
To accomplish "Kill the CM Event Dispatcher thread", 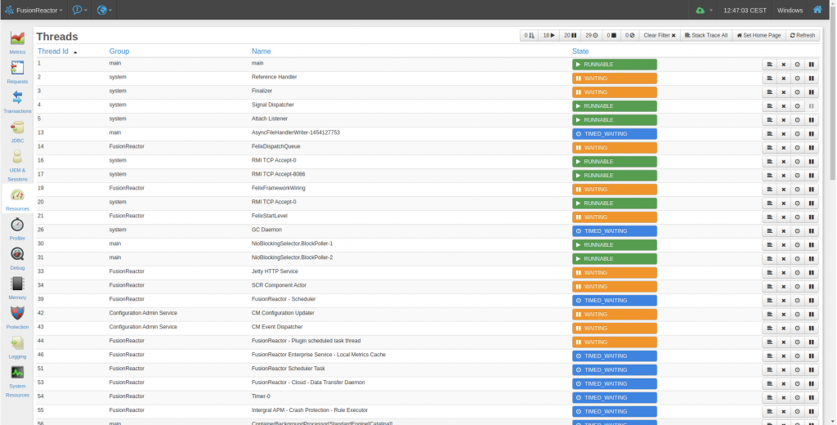I will [783, 329].
